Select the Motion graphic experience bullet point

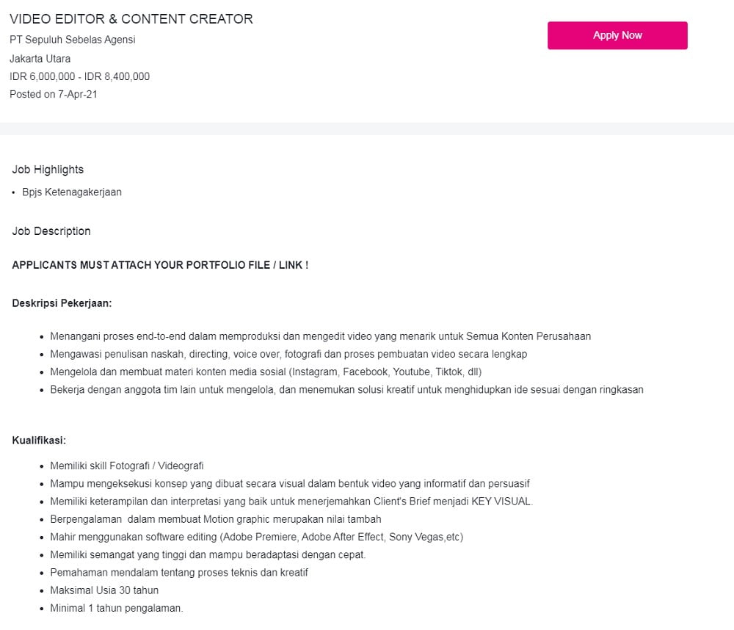[x=216, y=519]
